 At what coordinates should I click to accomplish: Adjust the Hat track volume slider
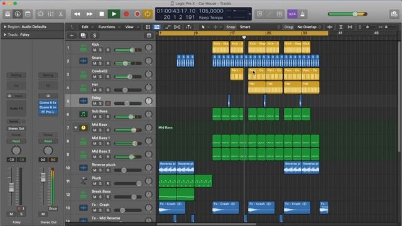coord(128,90)
